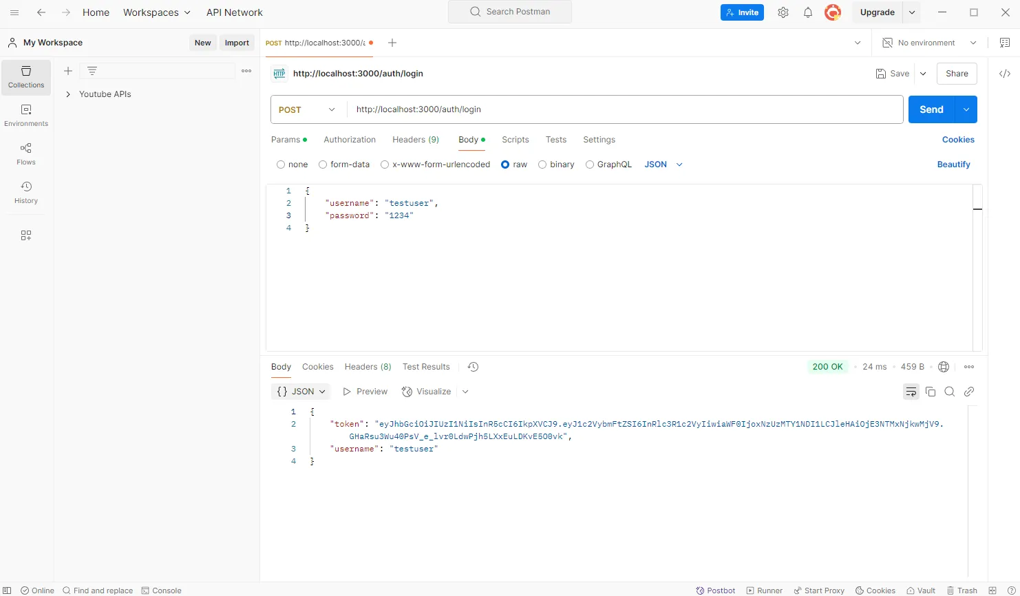
Task: Click the Invite button
Action: point(742,12)
